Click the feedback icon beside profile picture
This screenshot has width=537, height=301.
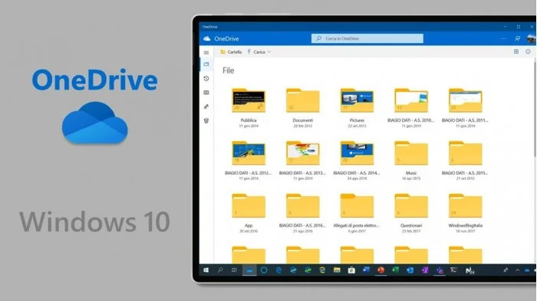point(518,38)
